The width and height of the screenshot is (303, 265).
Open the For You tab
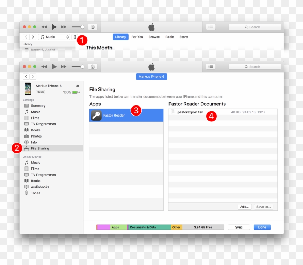[x=137, y=36]
